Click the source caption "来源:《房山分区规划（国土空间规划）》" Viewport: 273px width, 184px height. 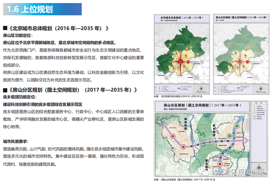coord(184,180)
